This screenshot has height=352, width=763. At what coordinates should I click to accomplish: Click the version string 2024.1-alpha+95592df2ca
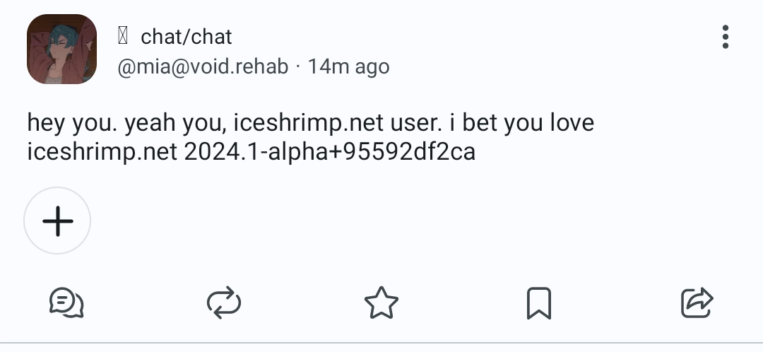329,152
